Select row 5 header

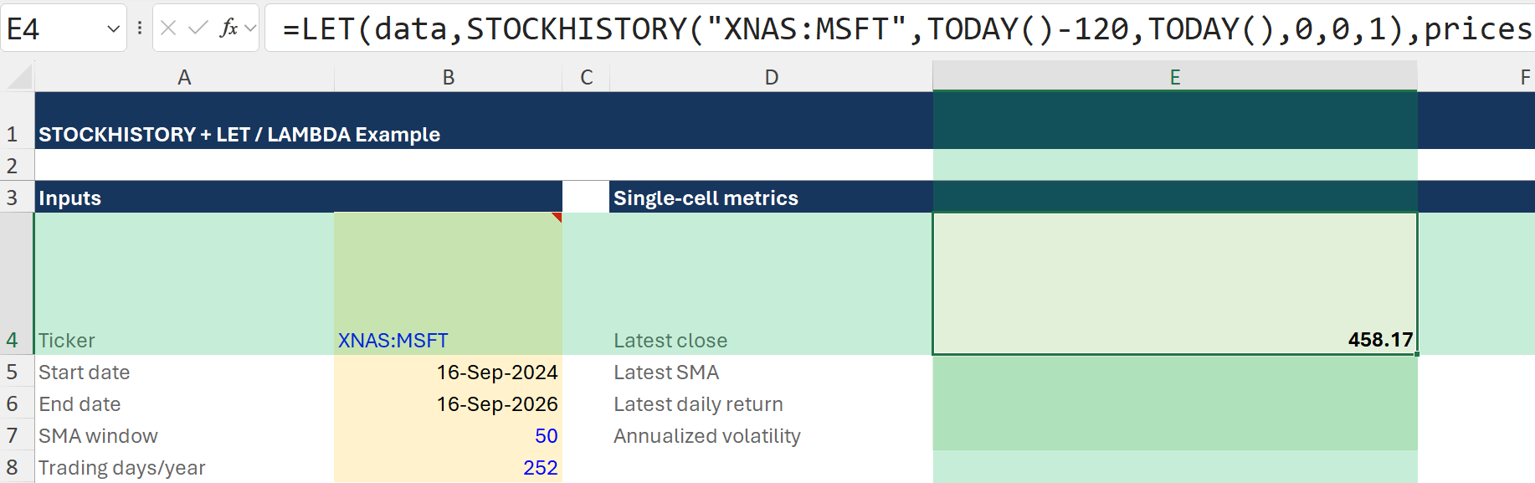[13, 372]
